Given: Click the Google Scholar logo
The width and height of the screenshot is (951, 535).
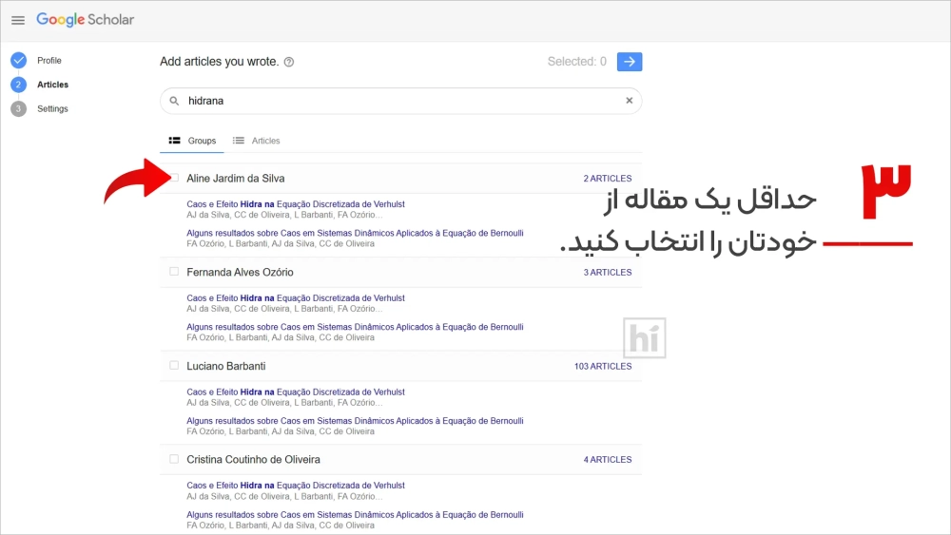Looking at the screenshot, I should (85, 19).
